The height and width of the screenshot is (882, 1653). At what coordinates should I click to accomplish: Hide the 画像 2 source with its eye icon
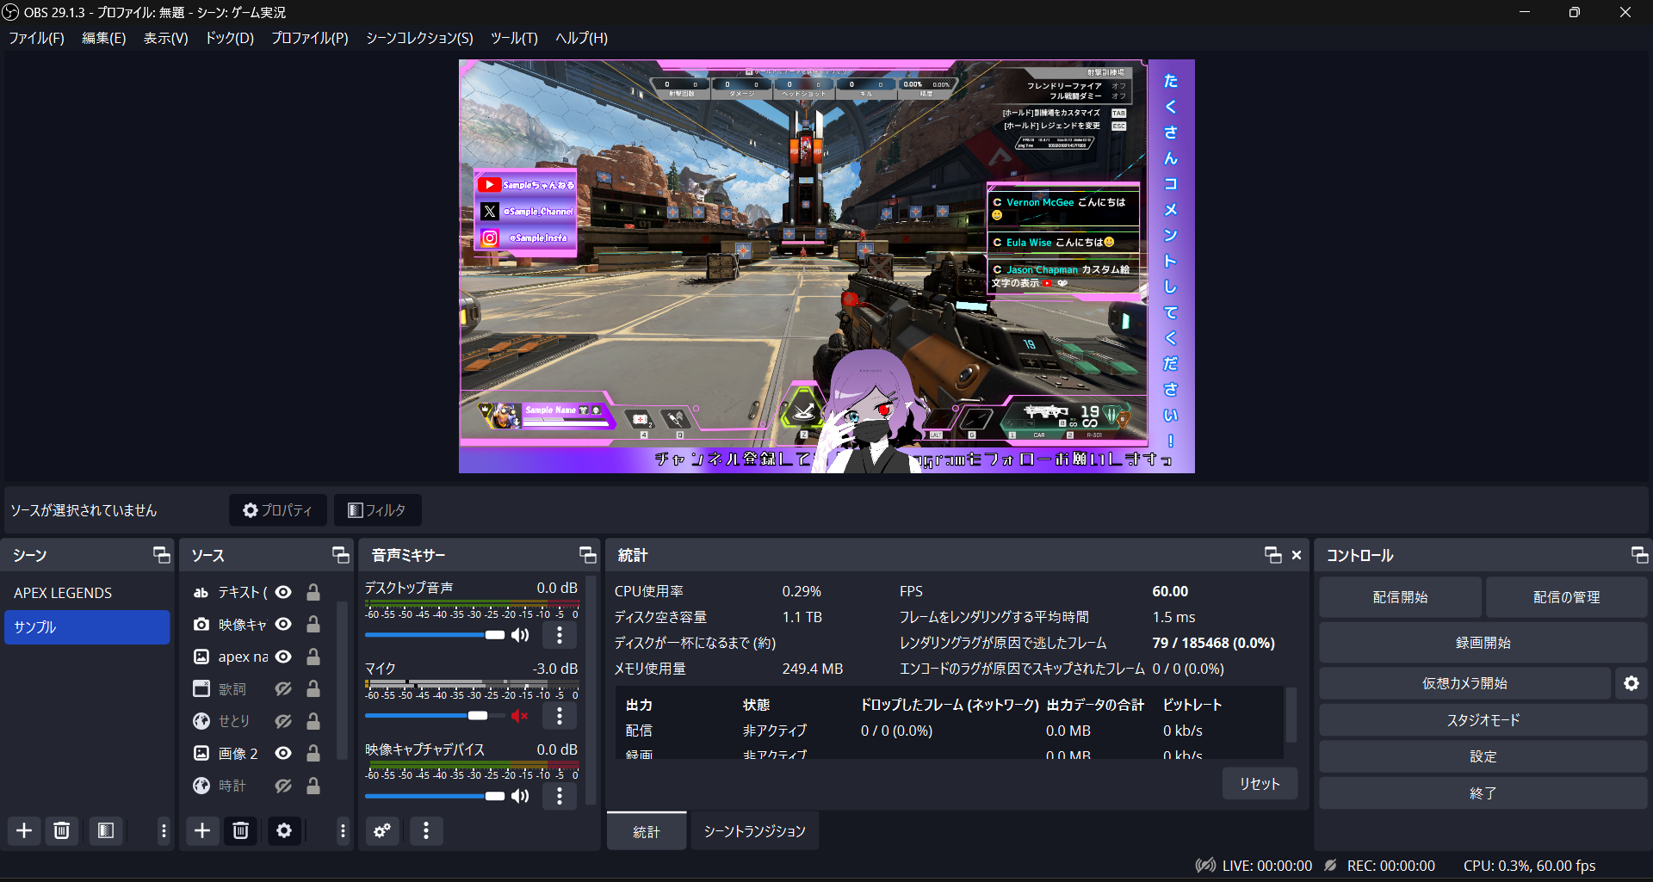(283, 753)
